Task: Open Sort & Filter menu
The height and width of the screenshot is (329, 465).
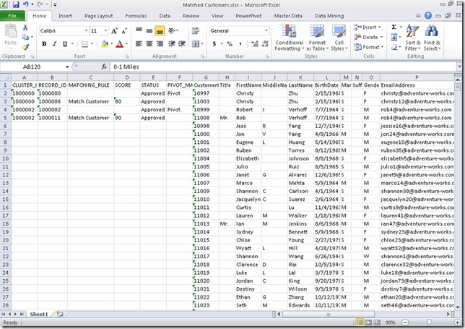Action: point(413,38)
